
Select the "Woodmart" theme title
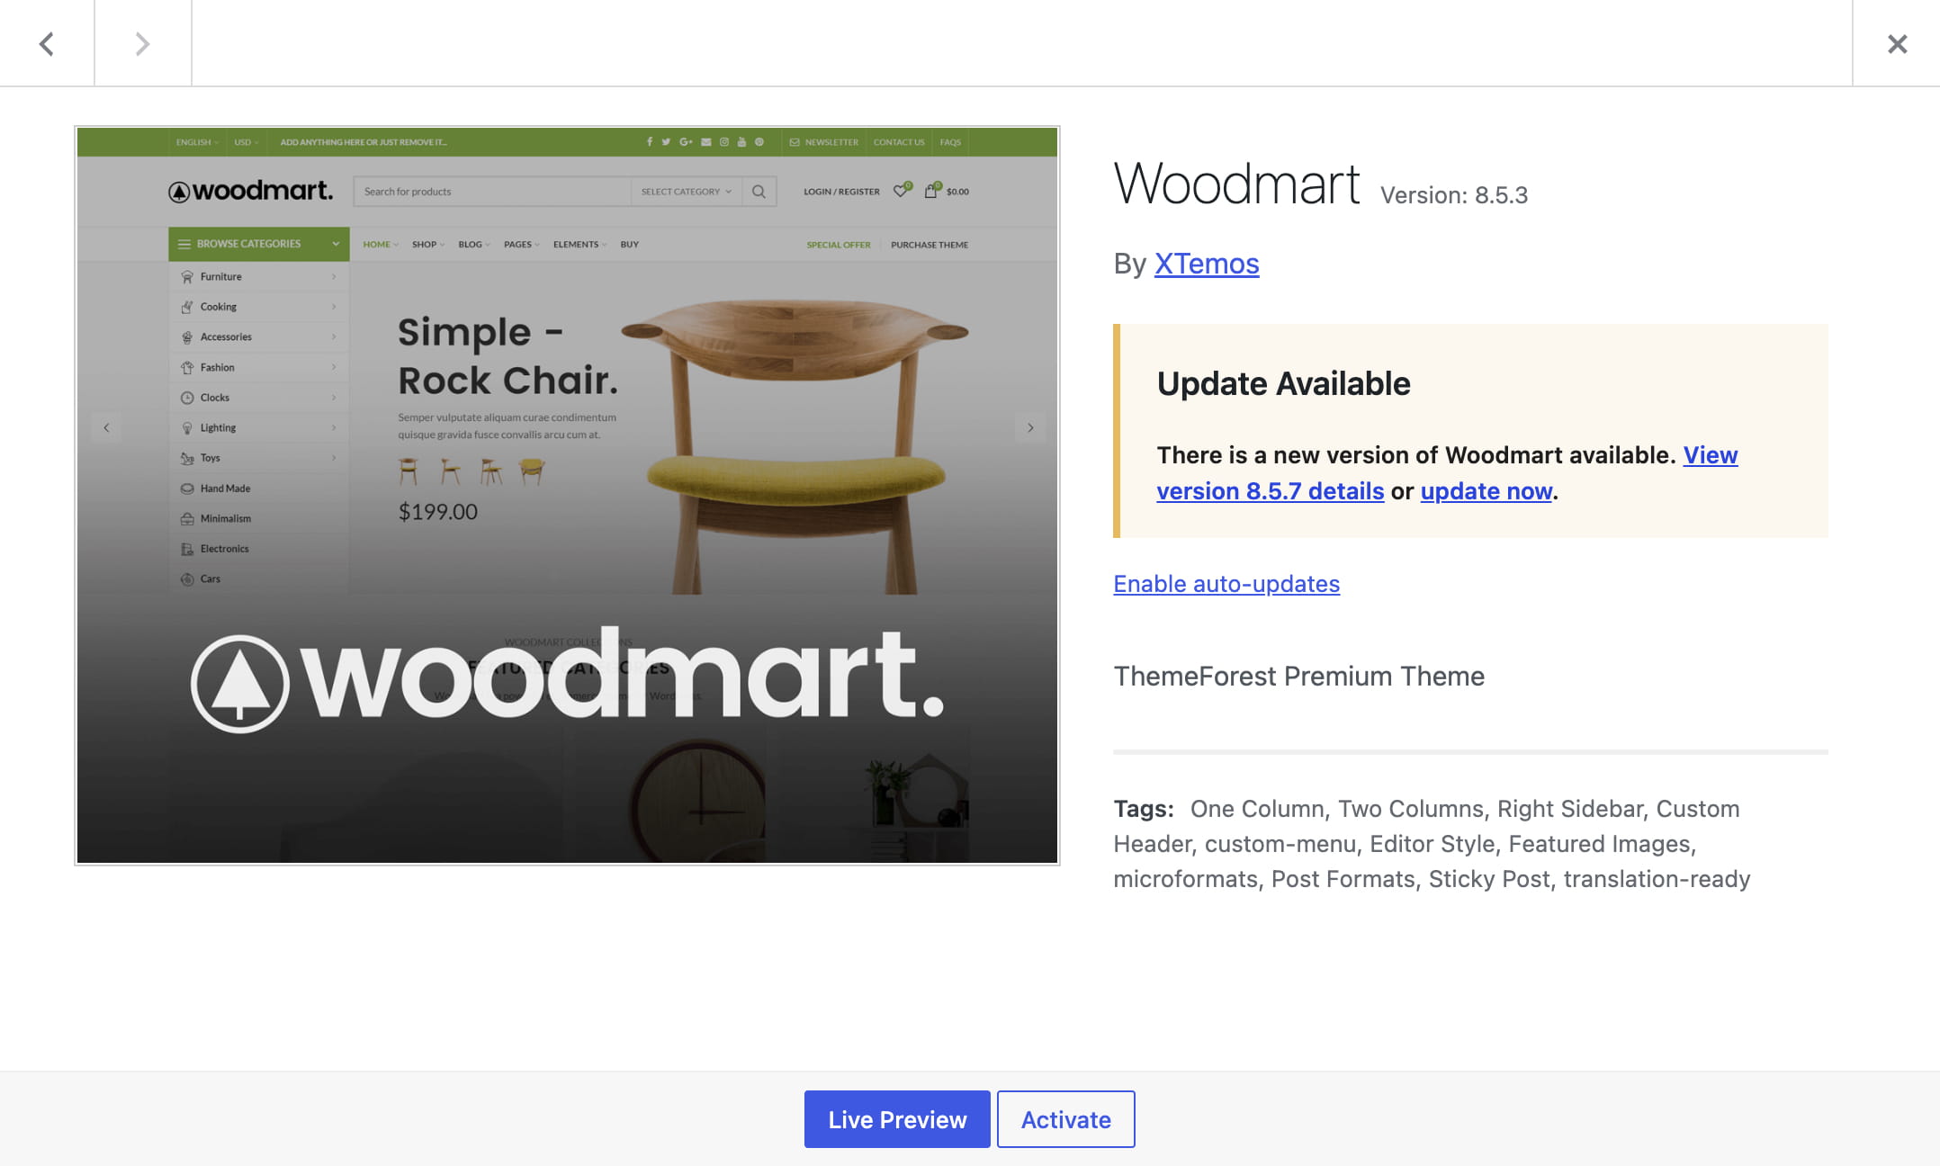coord(1236,184)
